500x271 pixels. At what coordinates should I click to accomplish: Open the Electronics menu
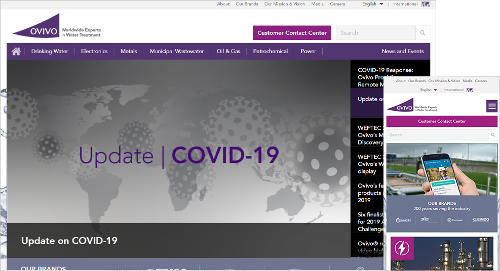(94, 51)
